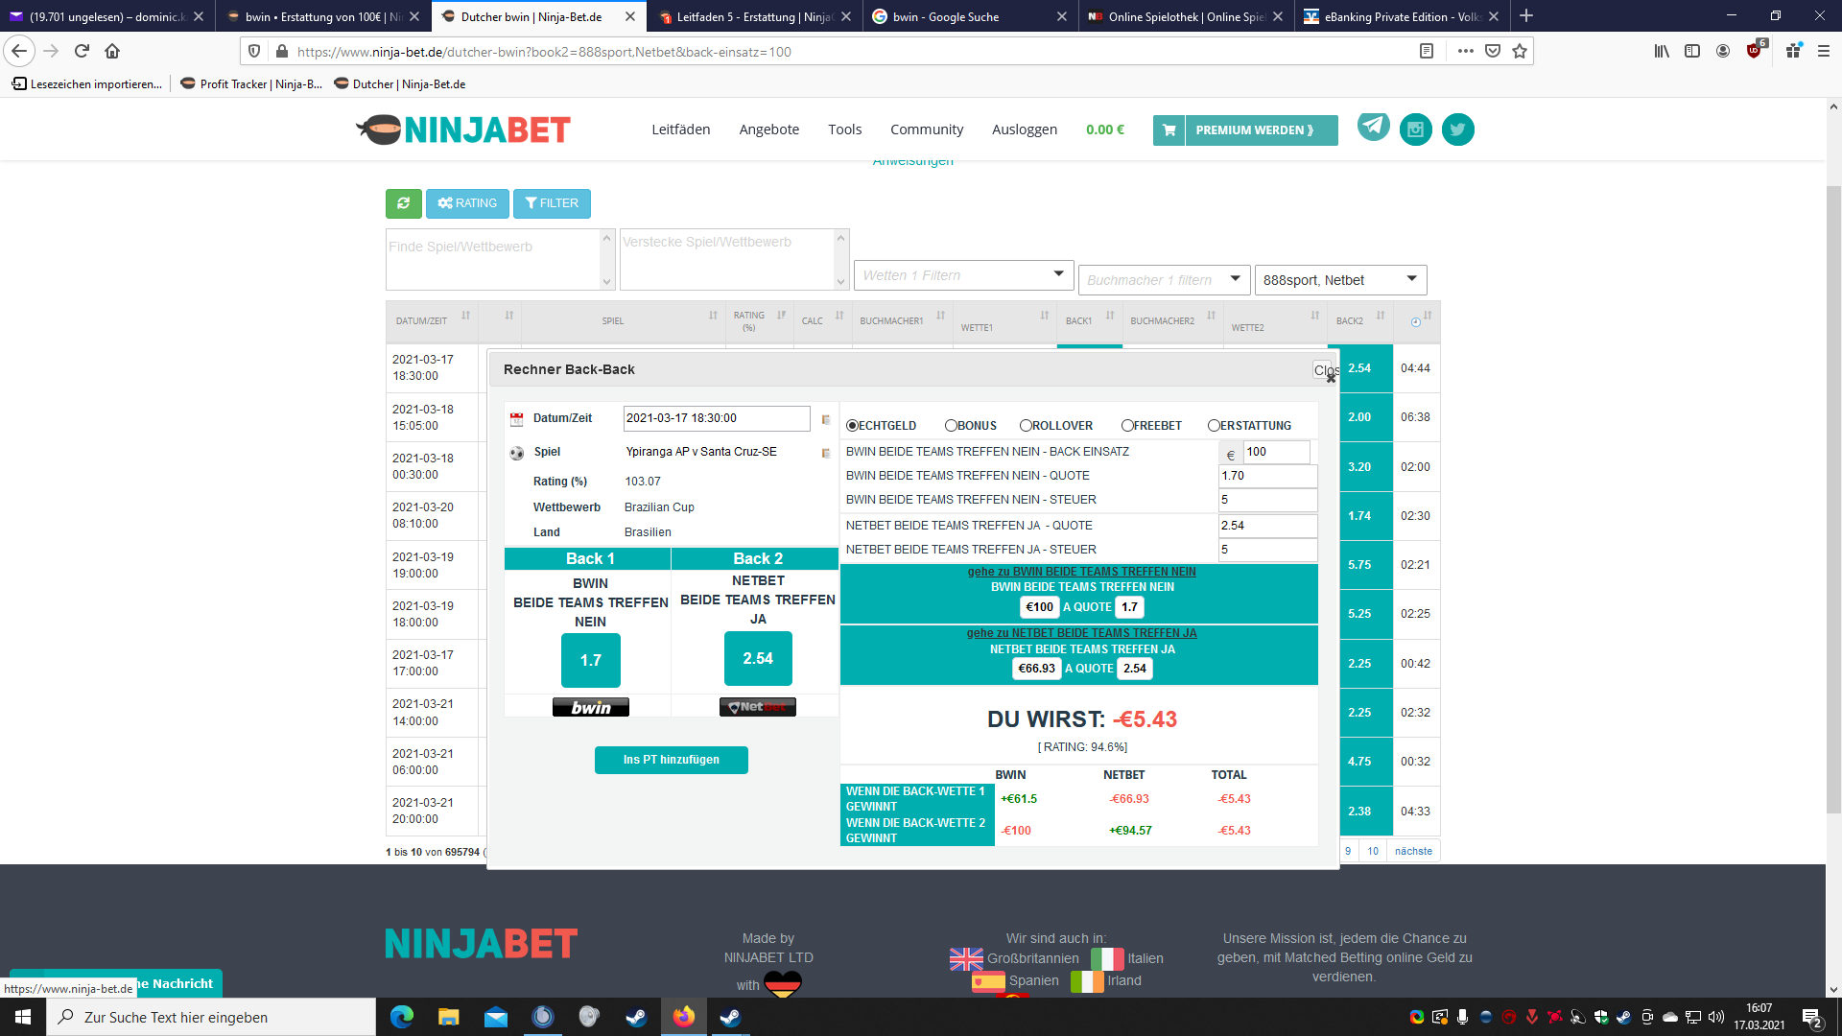Click the Netbet bookmaker logo
This screenshot has width=1842, height=1036.
pyautogui.click(x=757, y=707)
